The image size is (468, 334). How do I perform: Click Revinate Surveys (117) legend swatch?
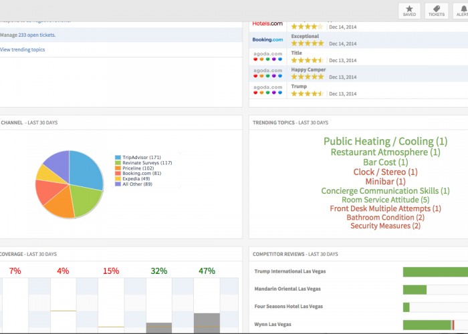click(118, 163)
